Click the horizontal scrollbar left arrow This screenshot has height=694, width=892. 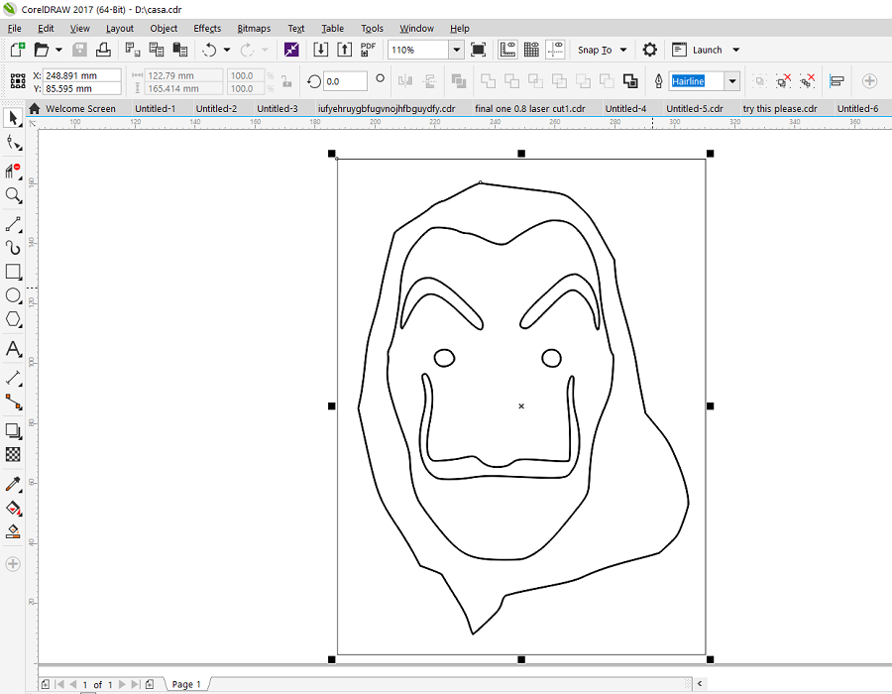[x=700, y=684]
